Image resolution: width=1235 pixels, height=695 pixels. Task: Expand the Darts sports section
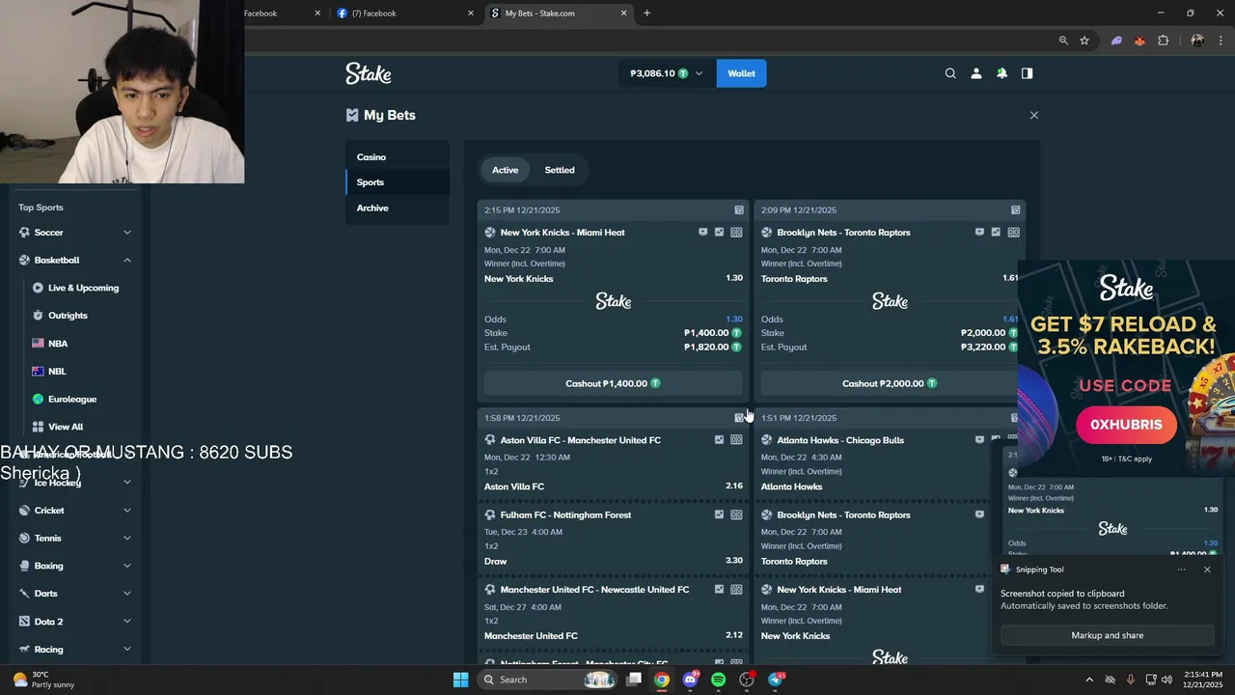point(127,594)
